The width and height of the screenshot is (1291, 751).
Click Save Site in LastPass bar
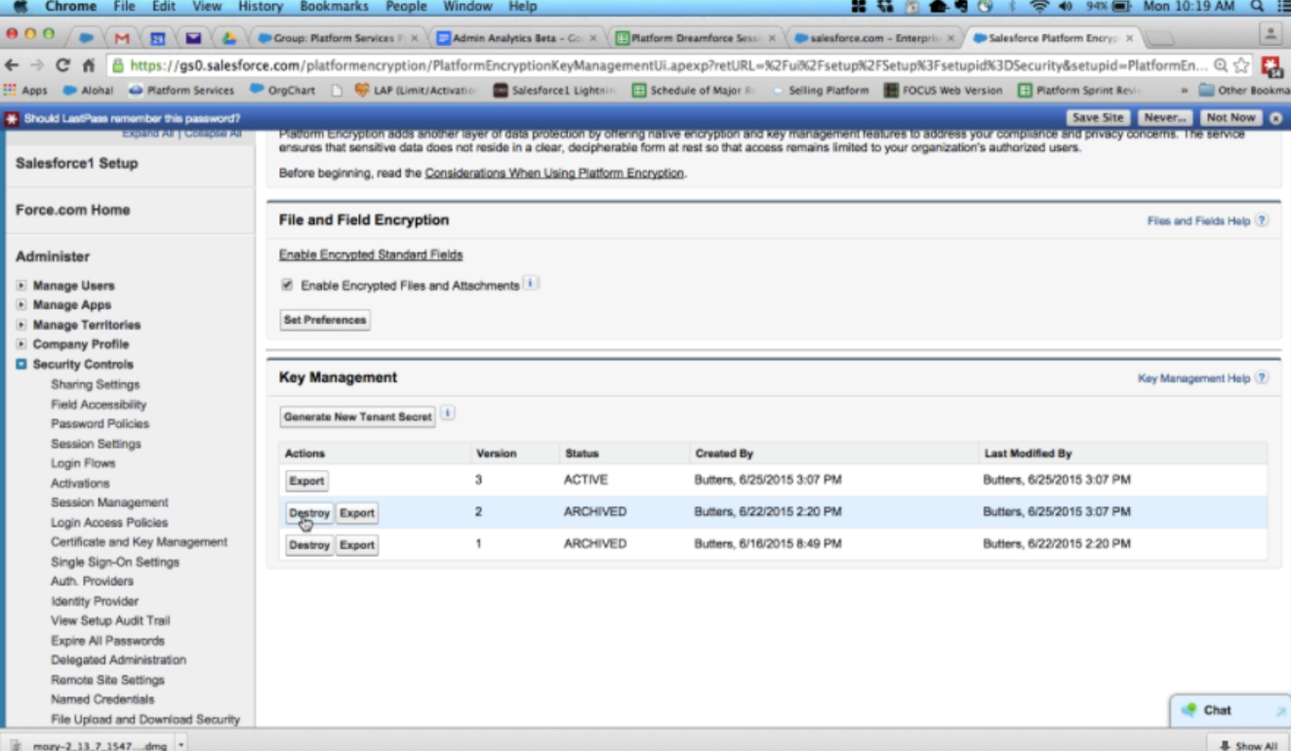(x=1099, y=117)
